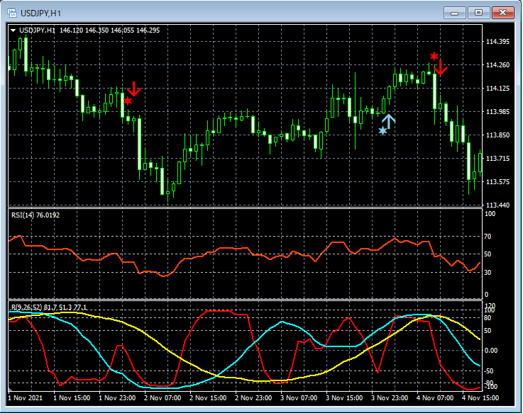Open the triangle menu beside the USDJPY,H1 chart label

tap(13, 30)
